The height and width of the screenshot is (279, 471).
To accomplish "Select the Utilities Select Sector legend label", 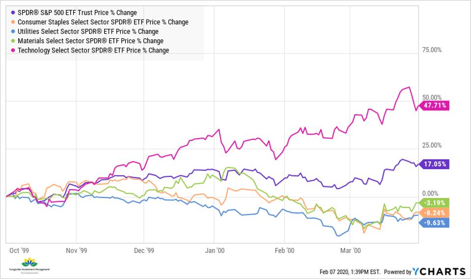I will [88, 31].
